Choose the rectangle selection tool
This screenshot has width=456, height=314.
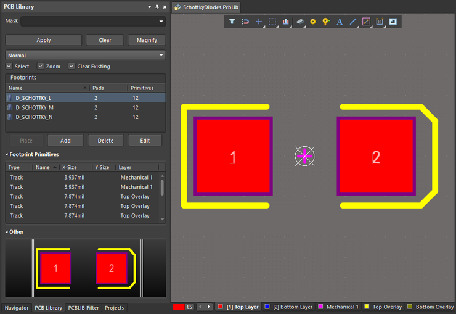[272, 22]
